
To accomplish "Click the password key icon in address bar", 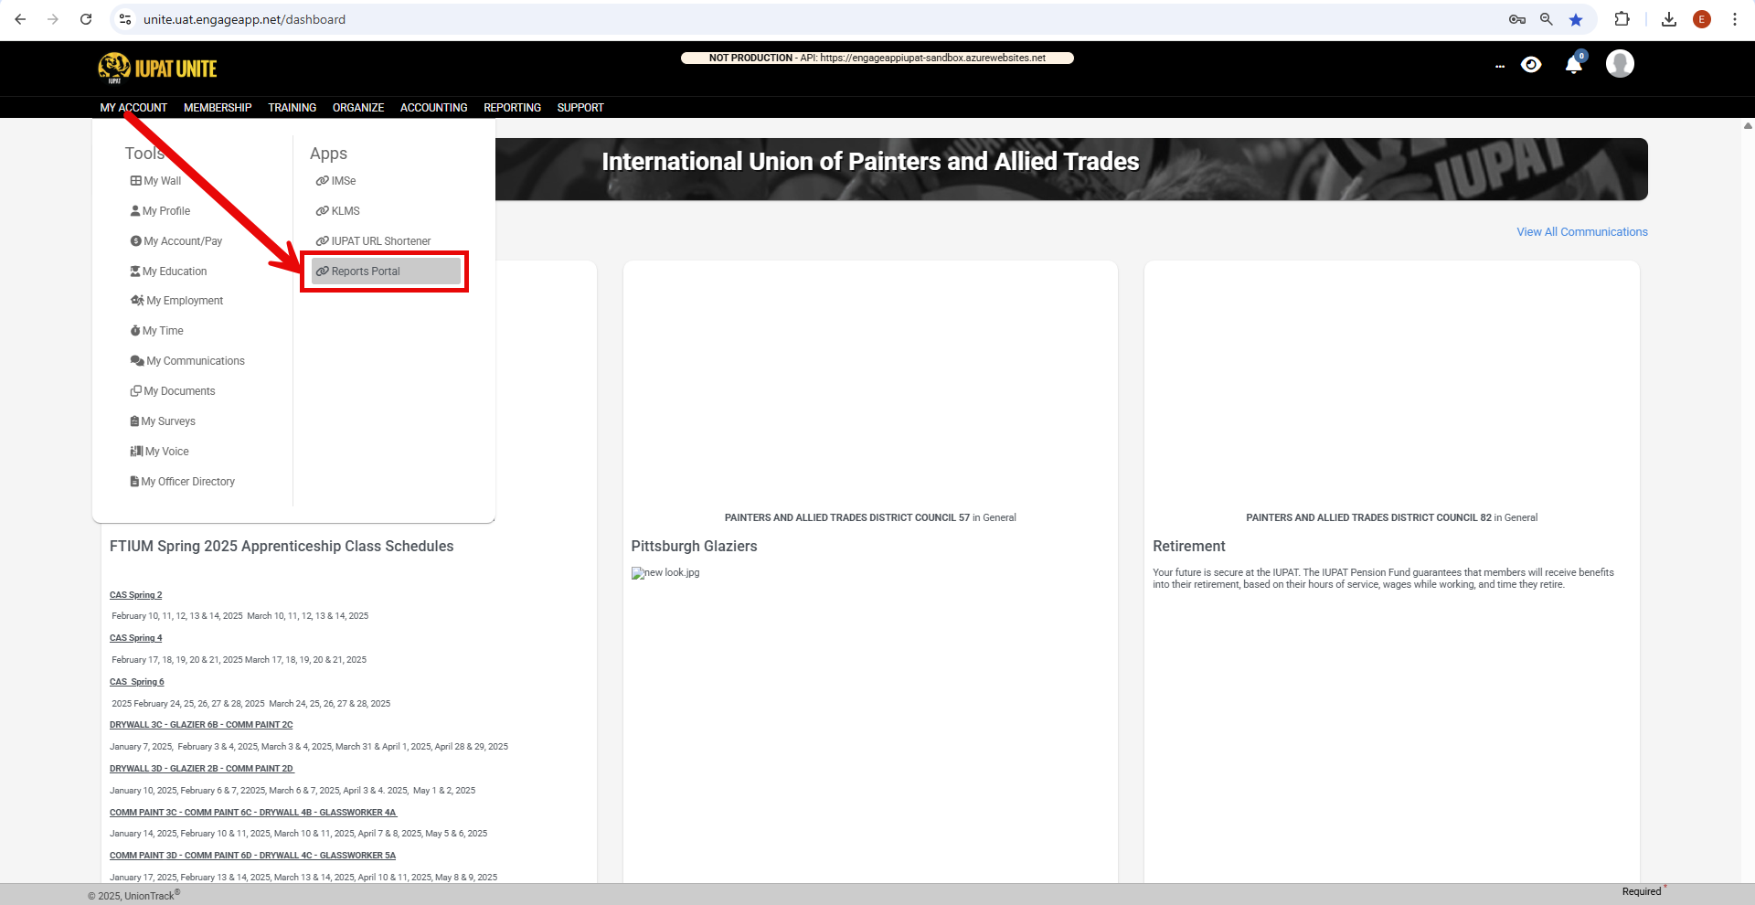I will pyautogui.click(x=1517, y=19).
